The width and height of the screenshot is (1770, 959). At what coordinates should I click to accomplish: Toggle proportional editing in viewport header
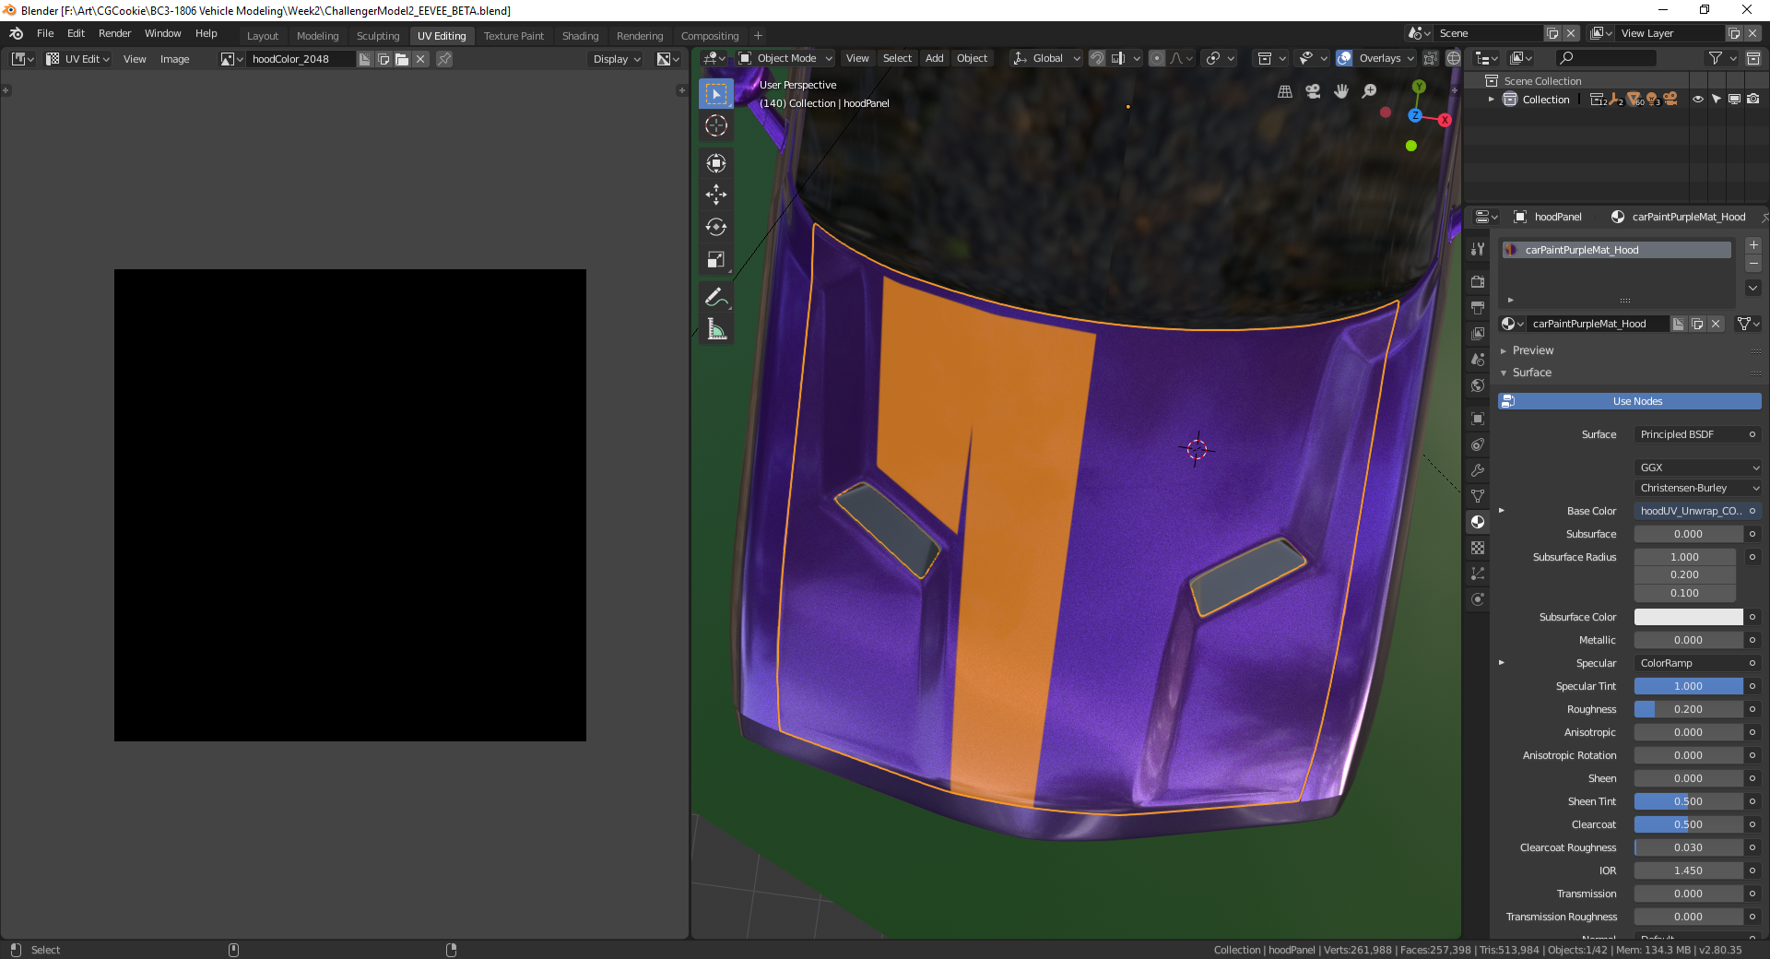pos(1157,58)
